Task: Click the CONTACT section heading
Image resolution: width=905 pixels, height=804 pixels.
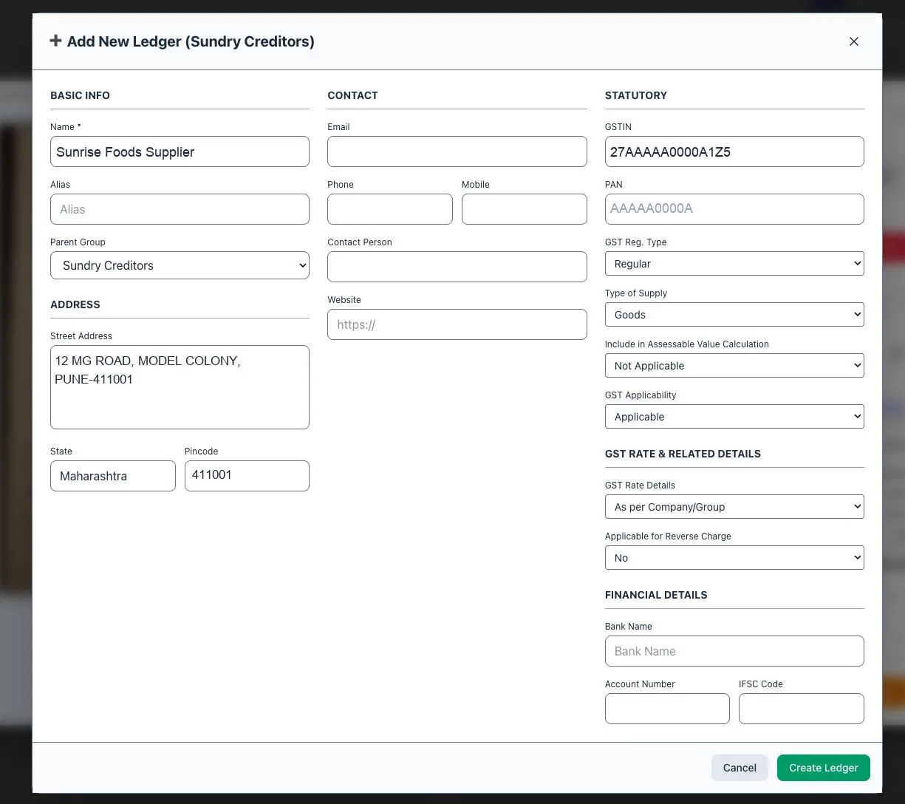Action: [x=352, y=95]
